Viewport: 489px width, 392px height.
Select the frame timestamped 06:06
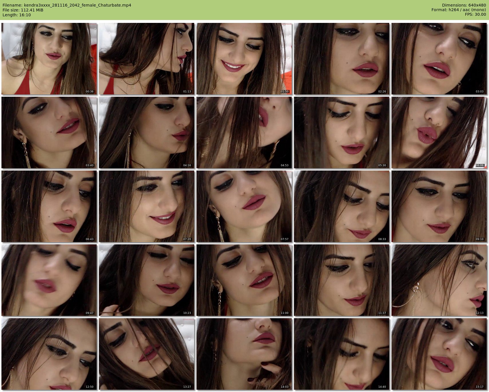click(439, 132)
